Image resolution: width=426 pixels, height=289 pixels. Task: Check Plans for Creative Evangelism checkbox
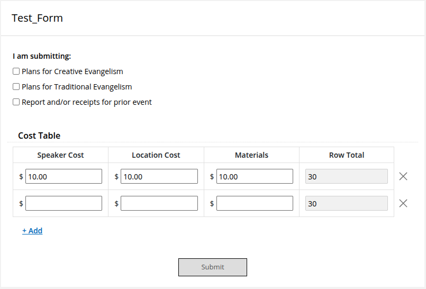point(16,71)
